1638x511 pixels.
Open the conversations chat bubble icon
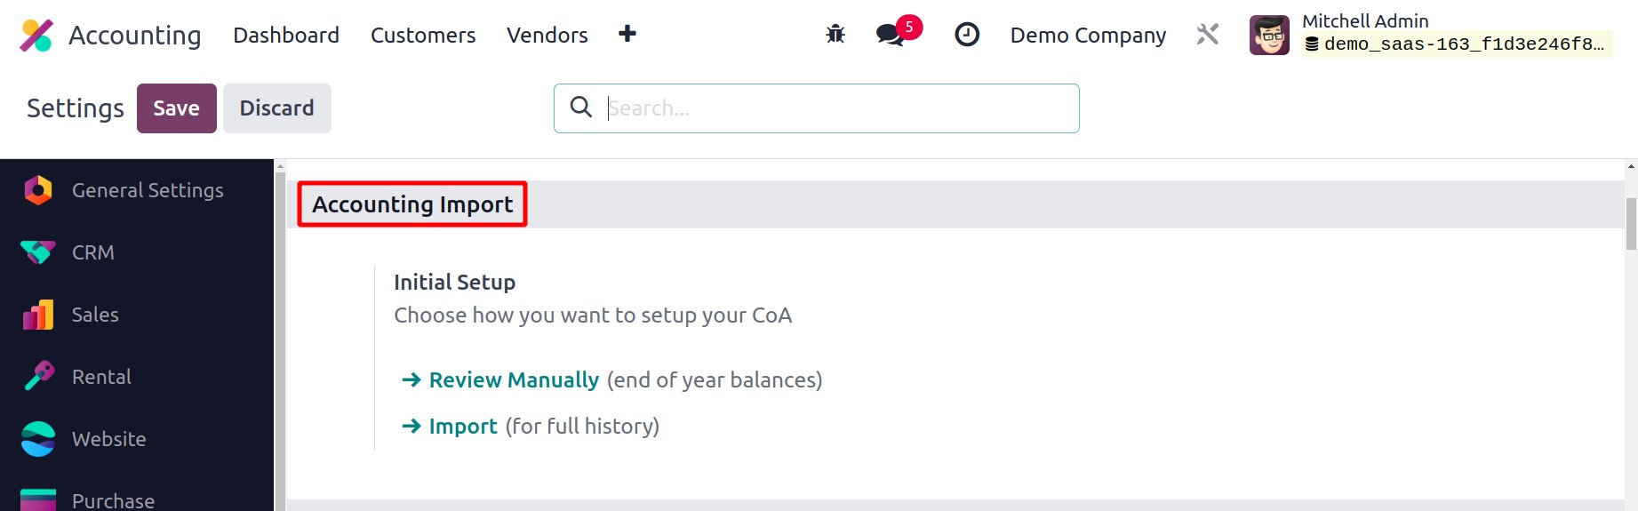coord(890,35)
